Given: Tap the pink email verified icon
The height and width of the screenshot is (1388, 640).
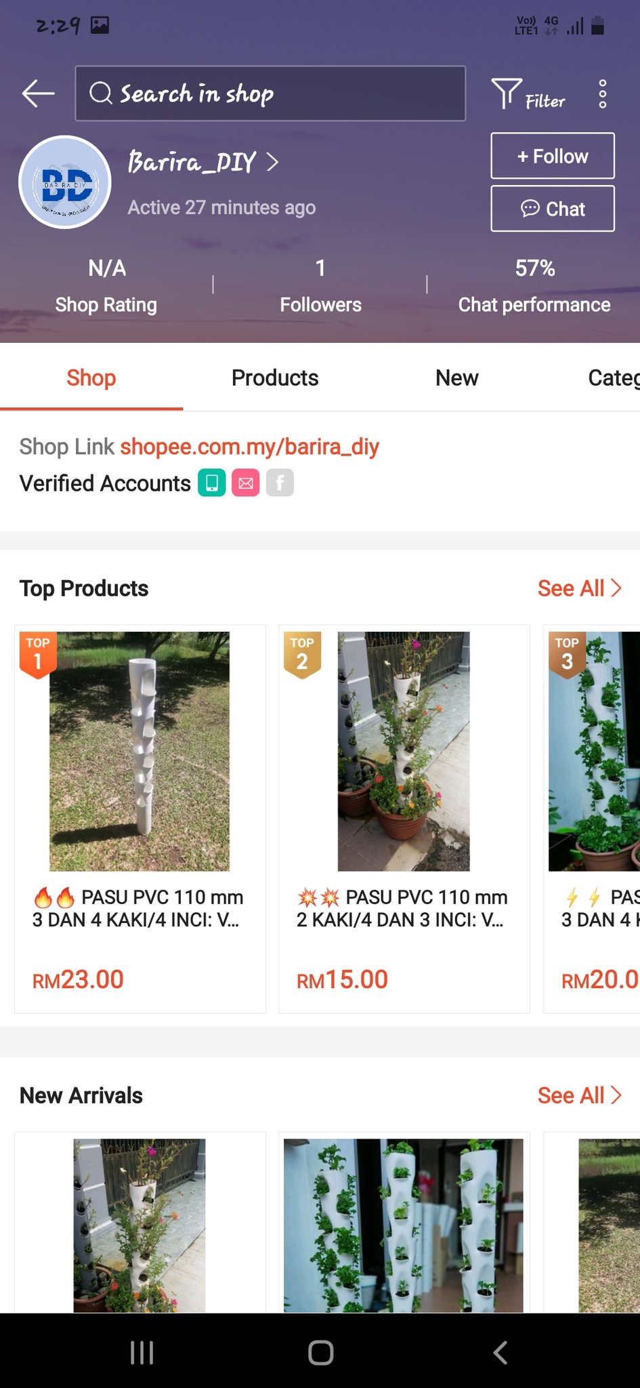Looking at the screenshot, I should [x=246, y=483].
